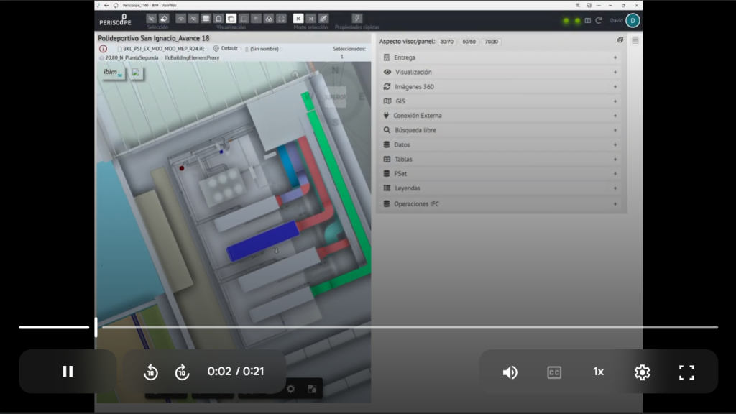Set viewer/panel aspect to 50/50

[x=469, y=42]
